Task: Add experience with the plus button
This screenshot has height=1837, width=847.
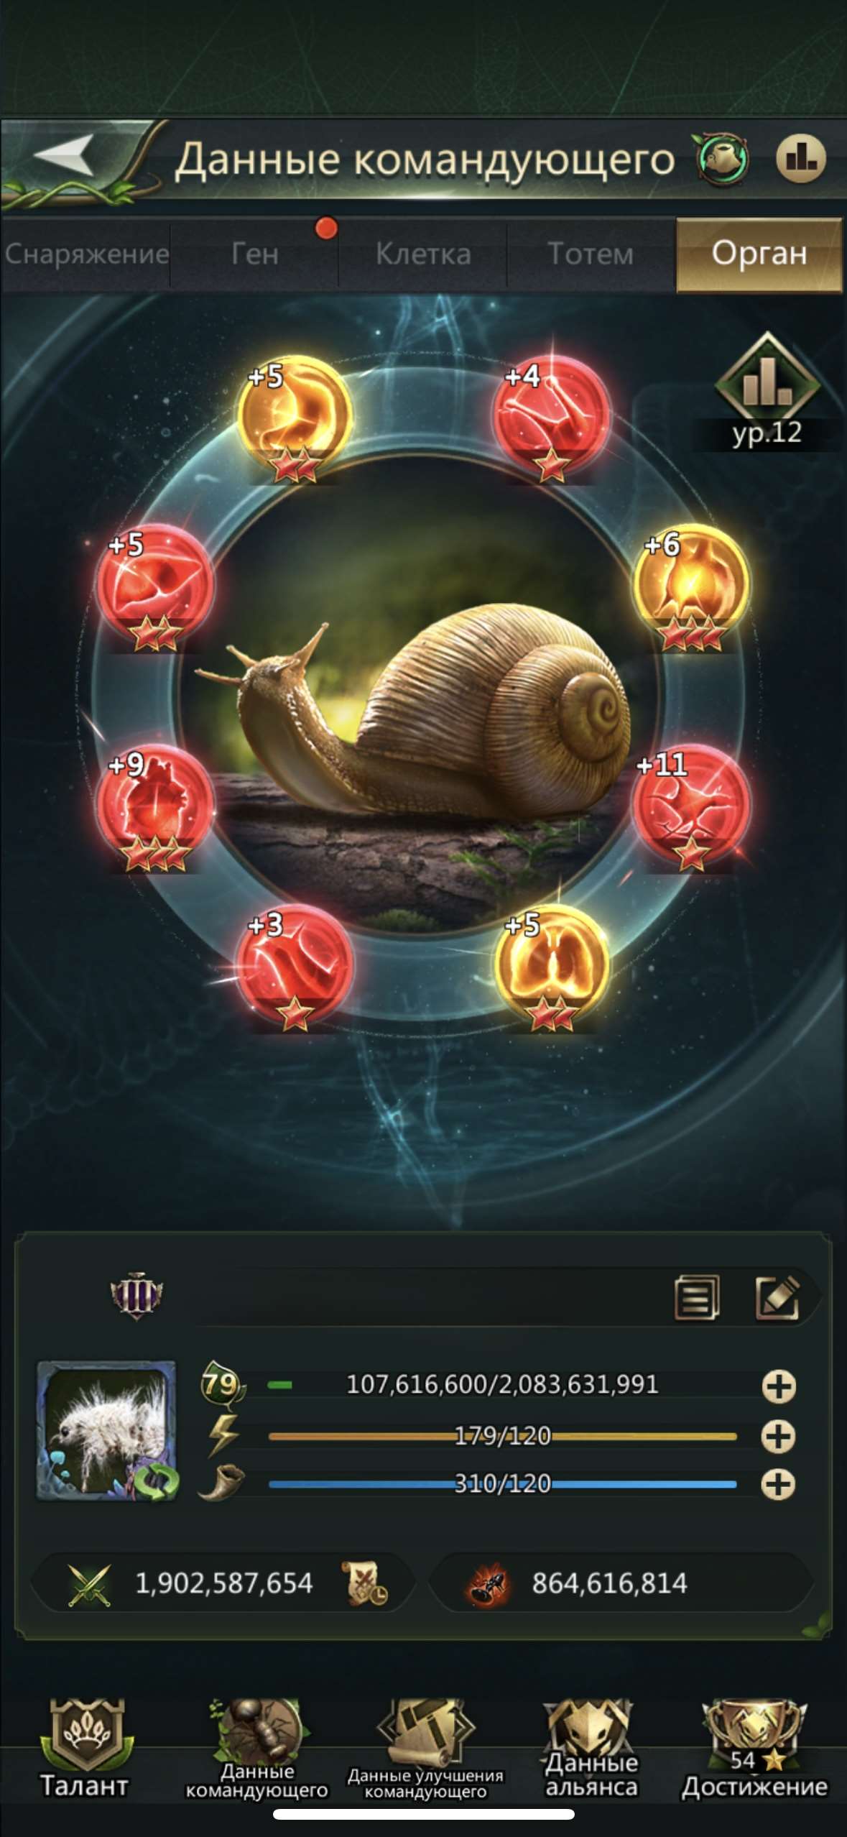Action: click(x=779, y=1386)
